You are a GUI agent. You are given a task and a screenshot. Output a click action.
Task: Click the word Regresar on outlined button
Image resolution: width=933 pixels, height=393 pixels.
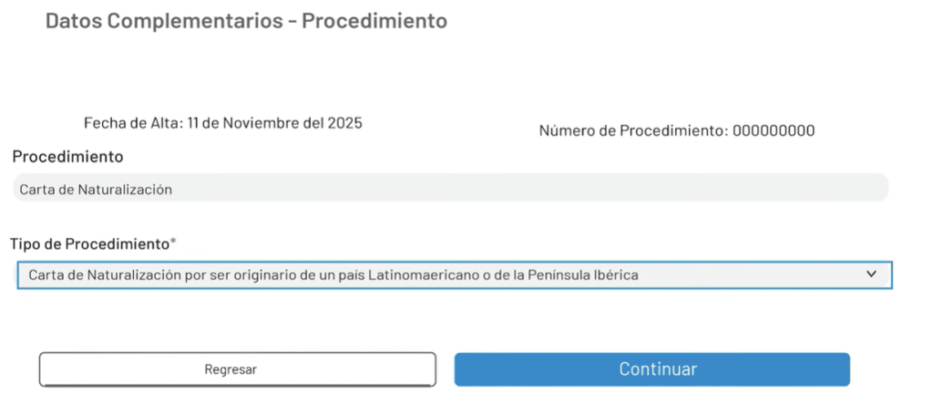231,369
